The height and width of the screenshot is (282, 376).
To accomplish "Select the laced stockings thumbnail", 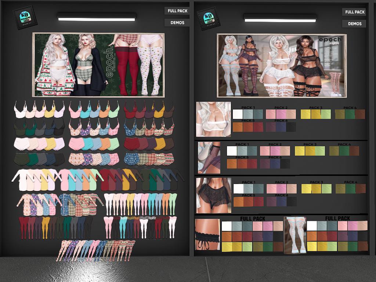I will [295, 235].
